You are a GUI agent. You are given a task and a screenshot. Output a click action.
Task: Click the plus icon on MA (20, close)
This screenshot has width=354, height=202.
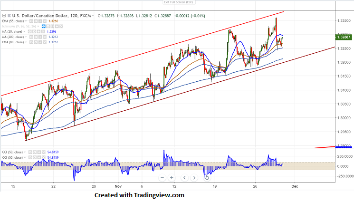(x=38, y=32)
